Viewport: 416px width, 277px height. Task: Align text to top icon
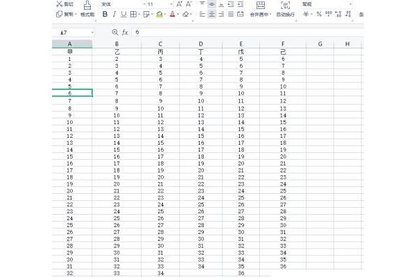pyautogui.click(x=202, y=4)
